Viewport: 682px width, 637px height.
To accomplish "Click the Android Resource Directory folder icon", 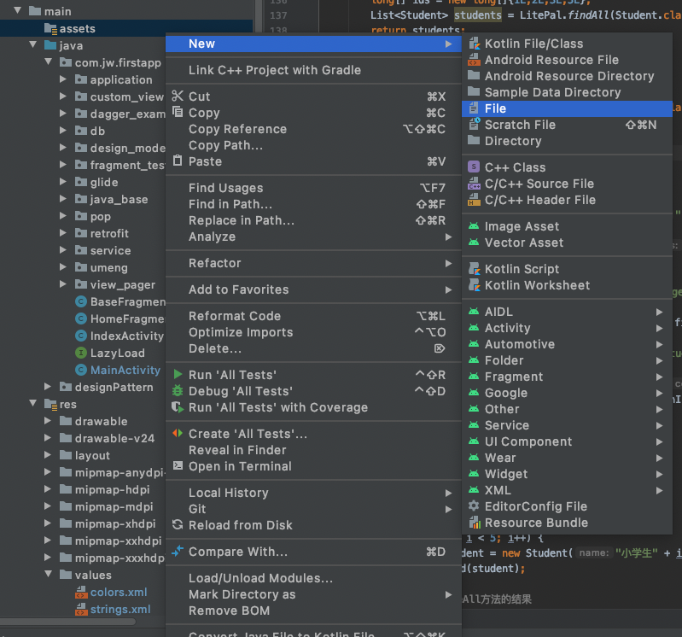I will 474,76.
